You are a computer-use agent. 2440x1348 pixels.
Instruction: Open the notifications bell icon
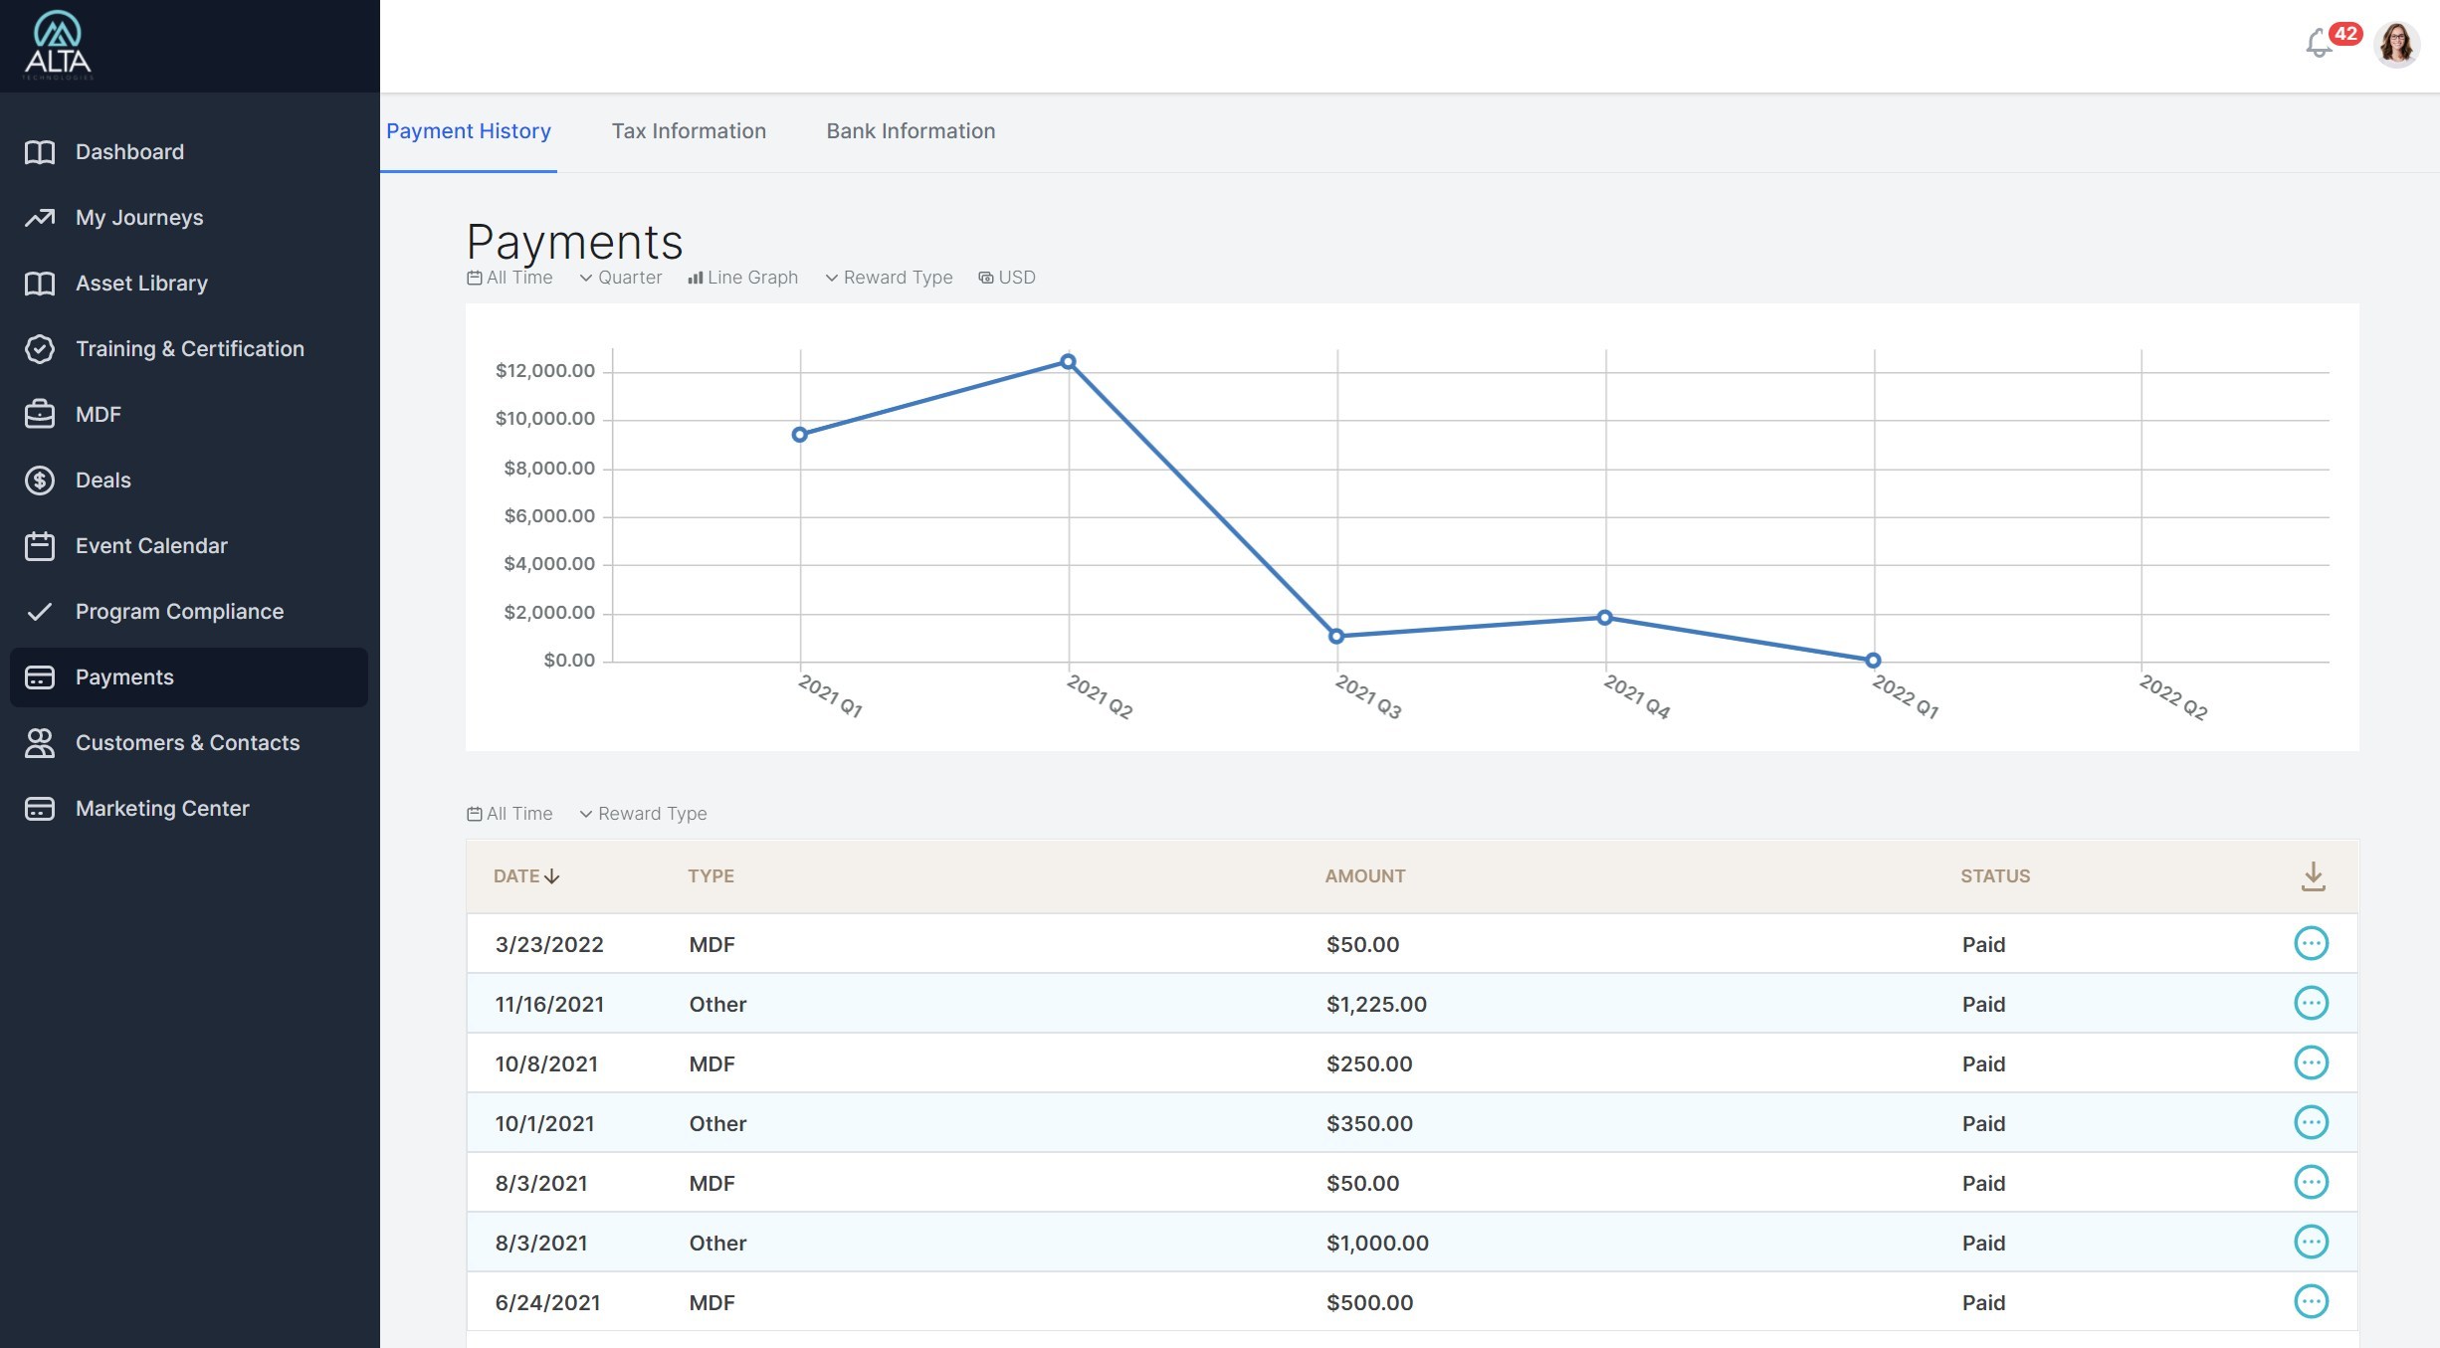click(x=2319, y=44)
